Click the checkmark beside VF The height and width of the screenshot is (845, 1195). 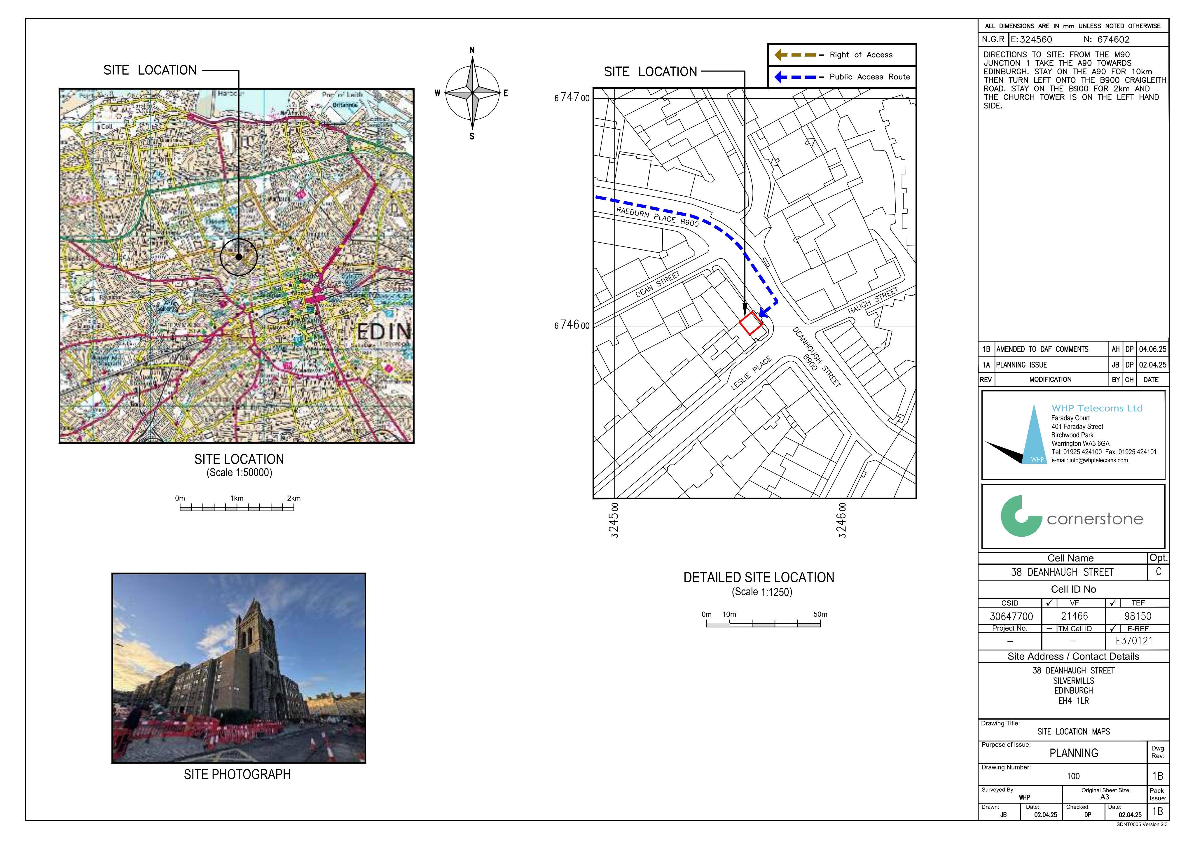(1050, 603)
